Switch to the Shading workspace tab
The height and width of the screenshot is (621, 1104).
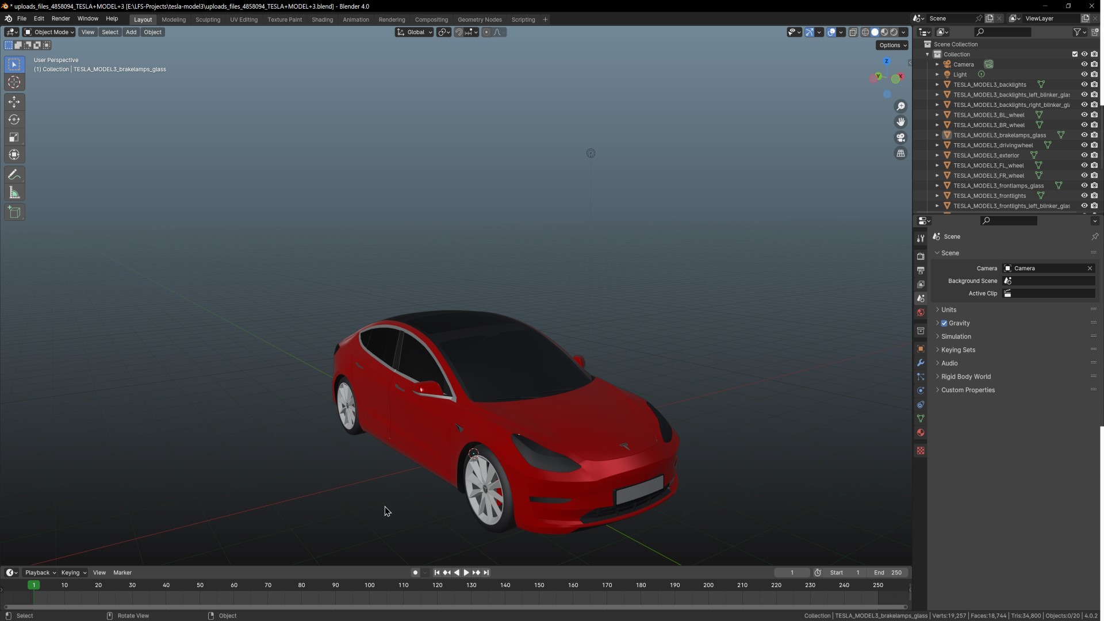click(322, 20)
